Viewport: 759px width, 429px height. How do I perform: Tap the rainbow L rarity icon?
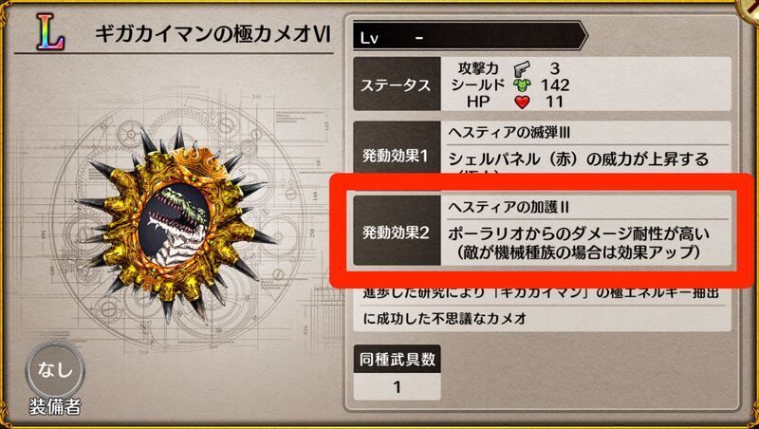(x=50, y=32)
